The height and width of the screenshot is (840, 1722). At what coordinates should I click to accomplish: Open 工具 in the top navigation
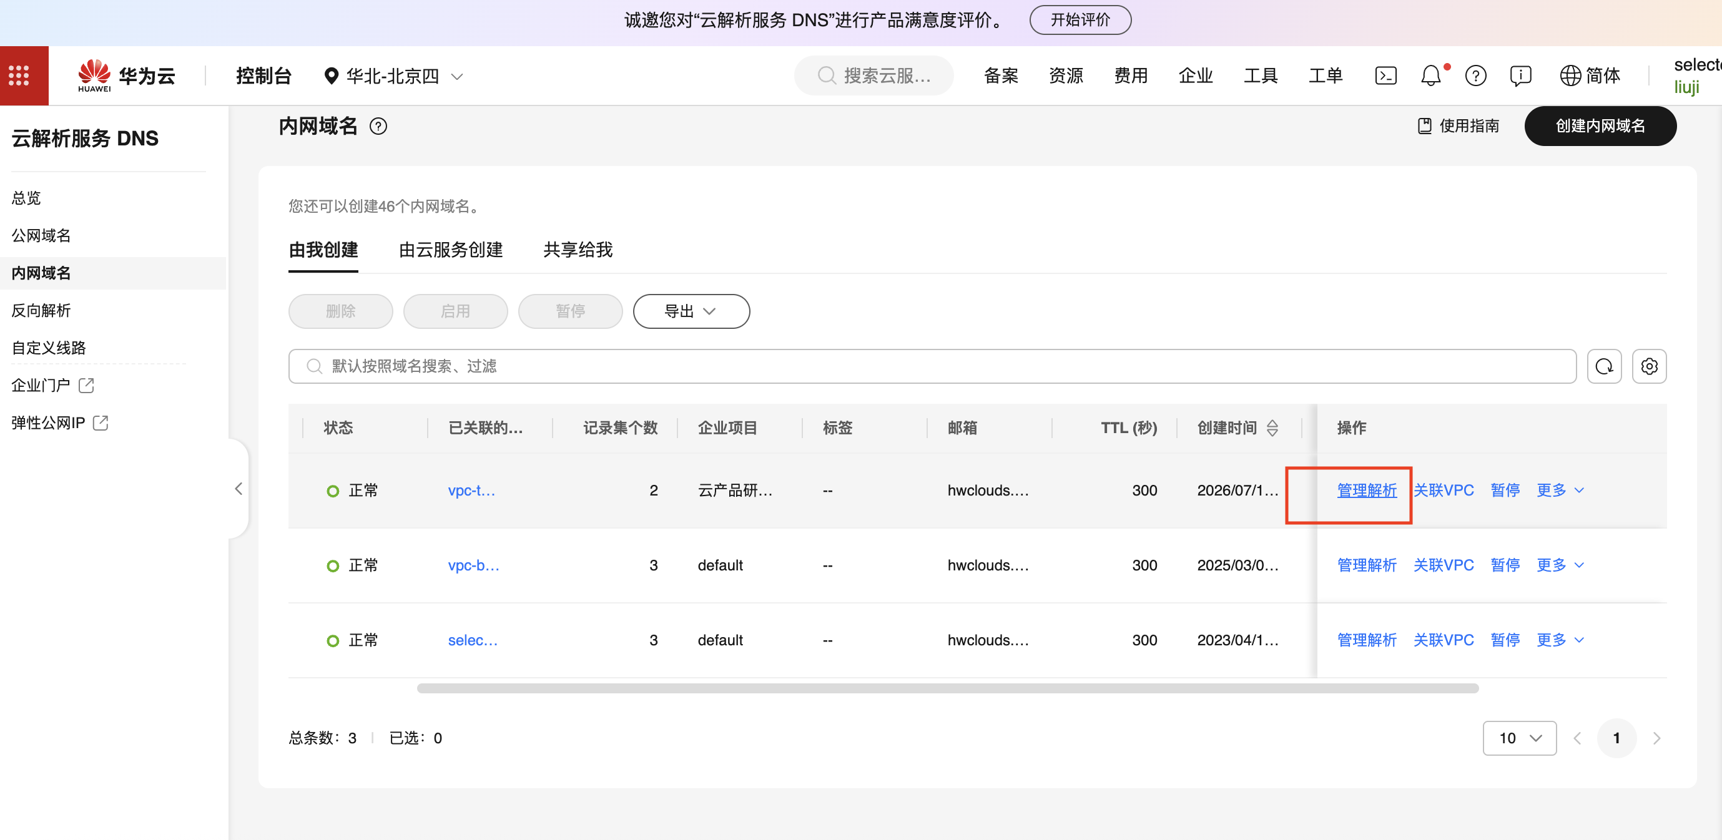pyautogui.click(x=1260, y=76)
